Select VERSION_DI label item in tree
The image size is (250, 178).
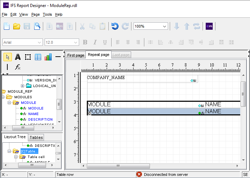(x=45, y=80)
